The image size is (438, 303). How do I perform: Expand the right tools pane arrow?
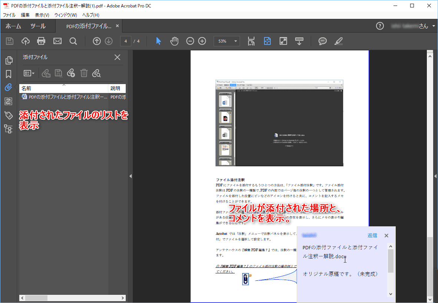point(435,176)
